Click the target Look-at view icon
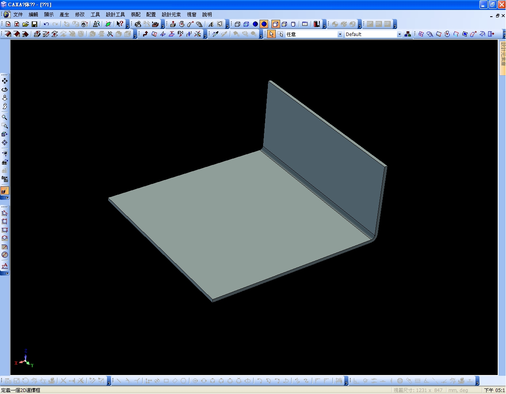The image size is (506, 394). point(5,143)
